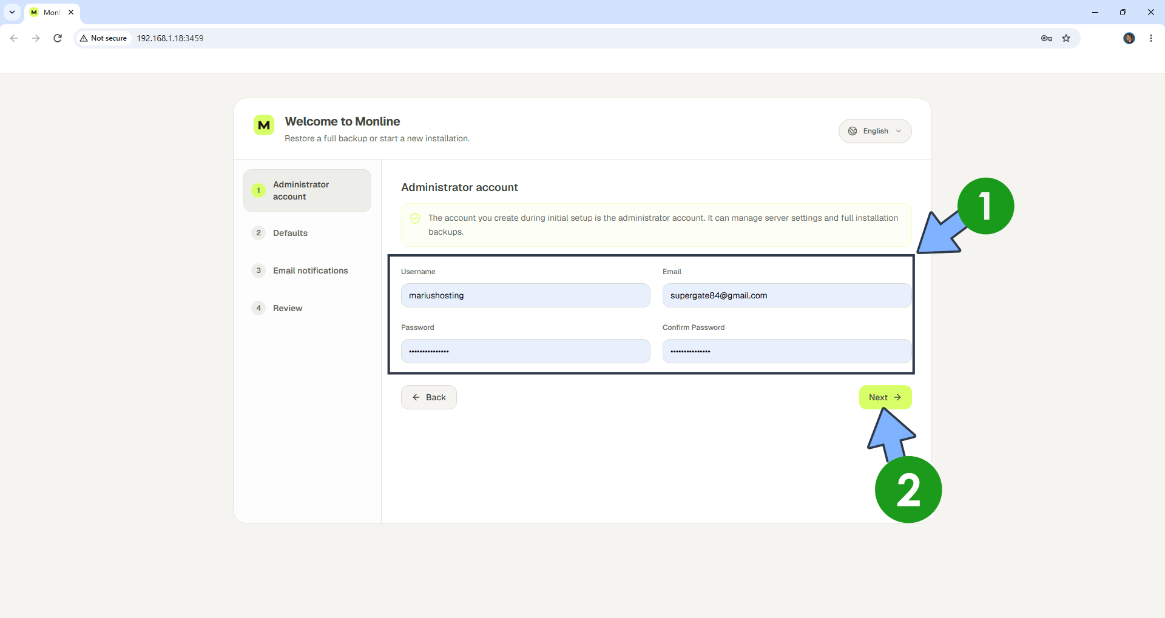This screenshot has width=1165, height=618.
Task: Click the Confirm Password field
Action: tap(787, 351)
